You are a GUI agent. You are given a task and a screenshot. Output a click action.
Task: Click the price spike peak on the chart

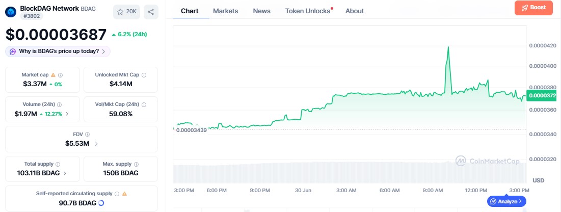(448, 47)
